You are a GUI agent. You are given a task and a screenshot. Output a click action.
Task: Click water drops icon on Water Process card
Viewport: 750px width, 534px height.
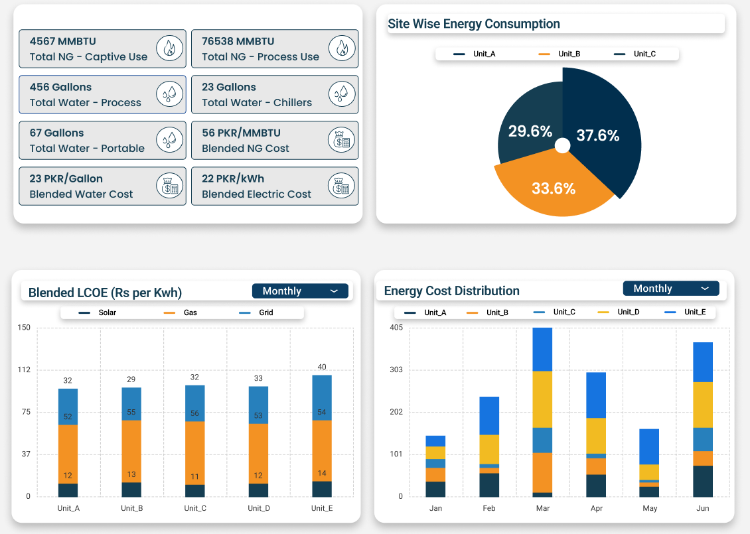pos(170,94)
